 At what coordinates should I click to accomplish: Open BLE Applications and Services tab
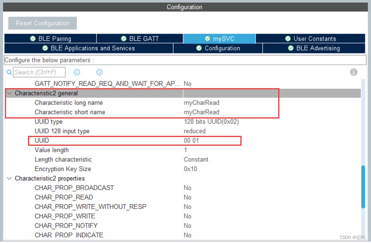tap(89, 48)
